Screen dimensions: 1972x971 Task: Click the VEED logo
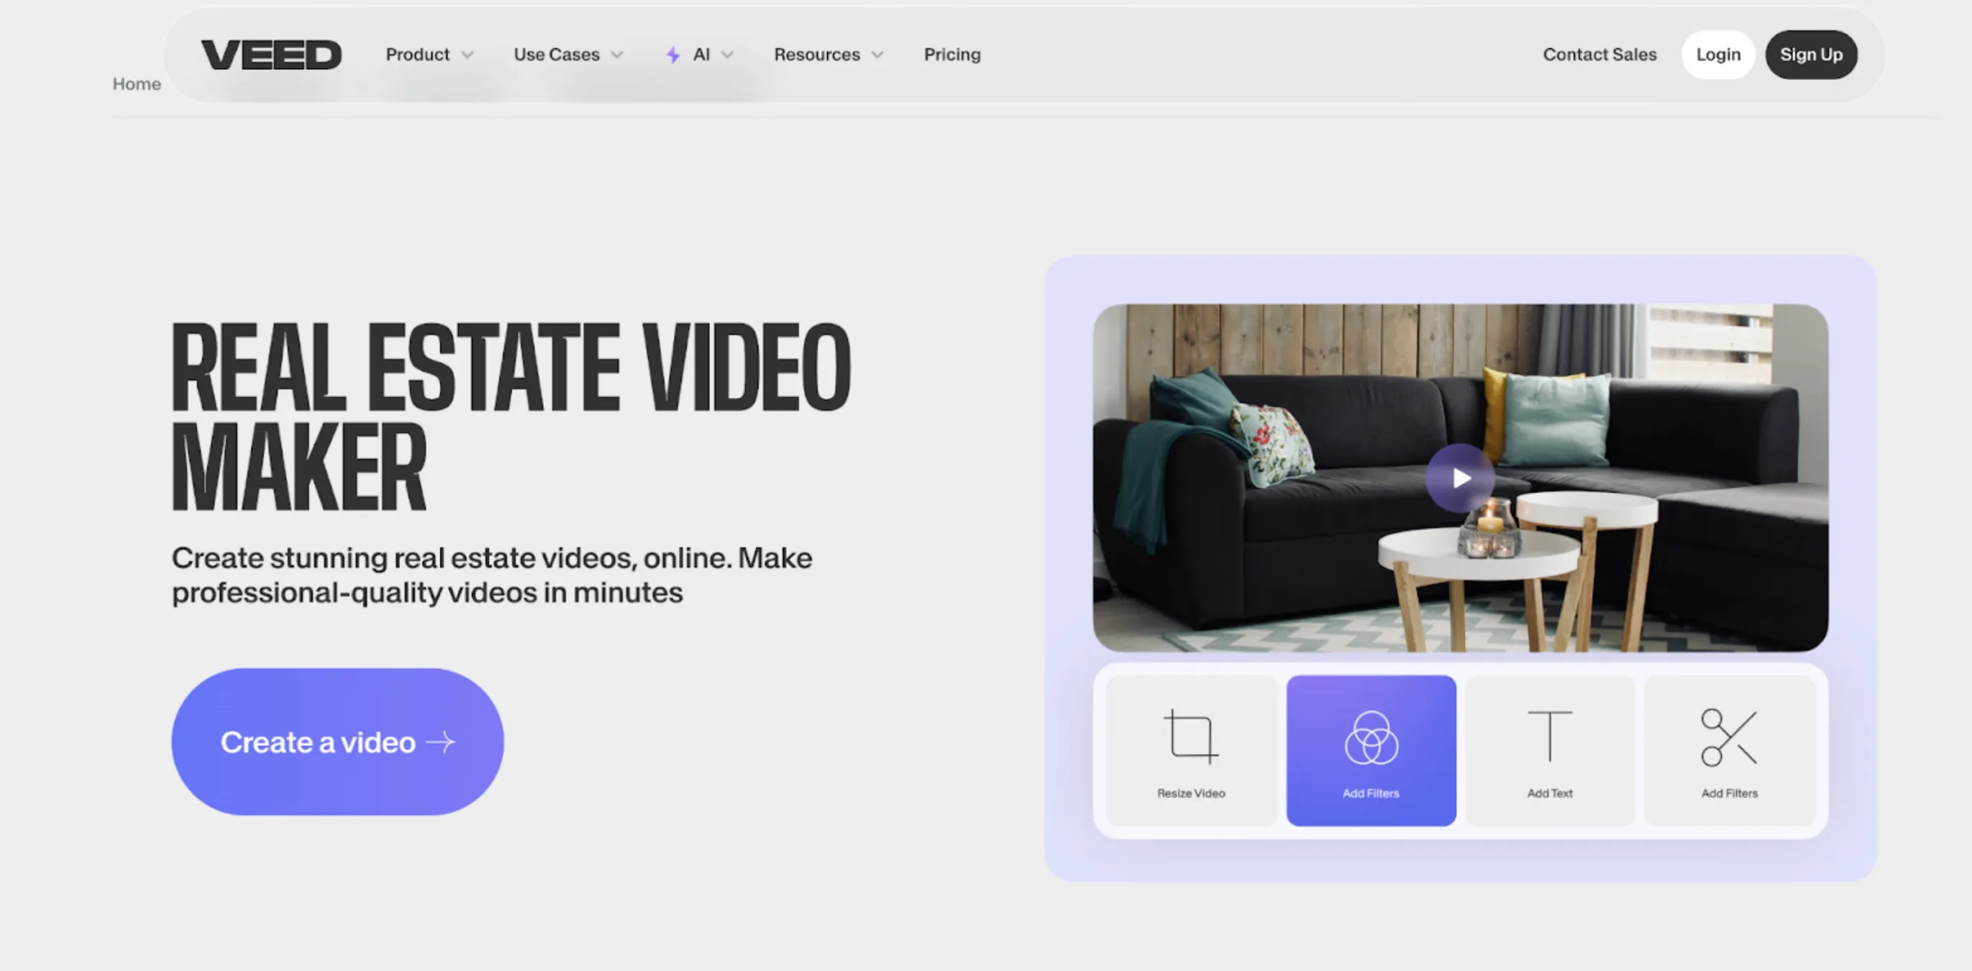[272, 55]
